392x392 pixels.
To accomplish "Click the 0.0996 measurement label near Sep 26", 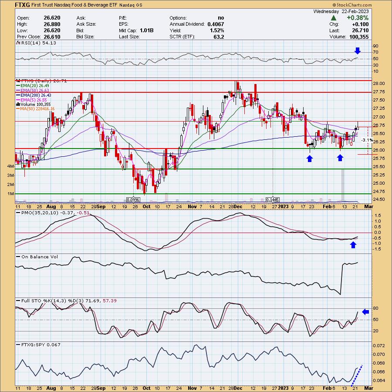I will (133, 199).
